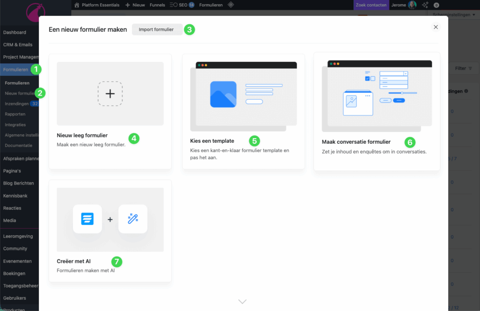This screenshot has width=480, height=311.
Task: Click the plus icon for a blank form
Action: pos(110,94)
